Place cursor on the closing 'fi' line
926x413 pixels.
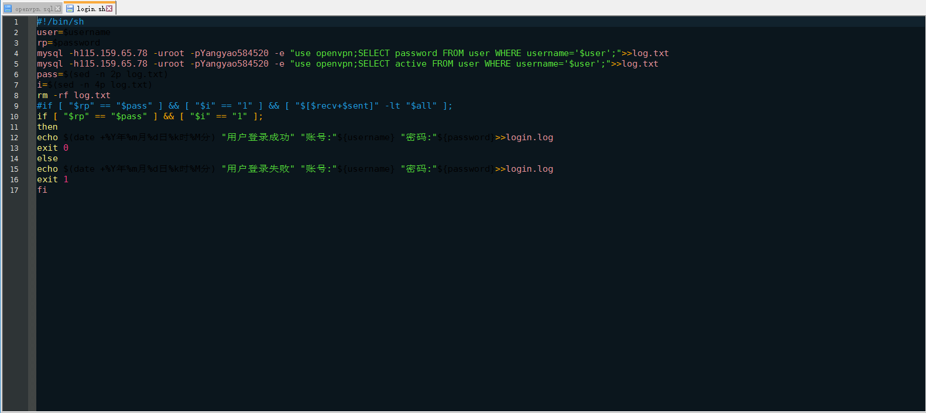42,190
